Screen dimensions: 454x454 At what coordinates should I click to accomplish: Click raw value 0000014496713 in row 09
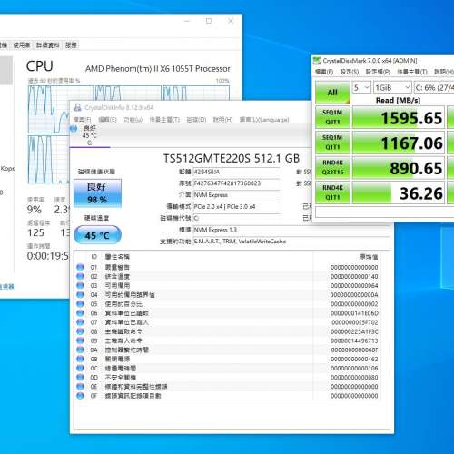pyautogui.click(x=354, y=340)
